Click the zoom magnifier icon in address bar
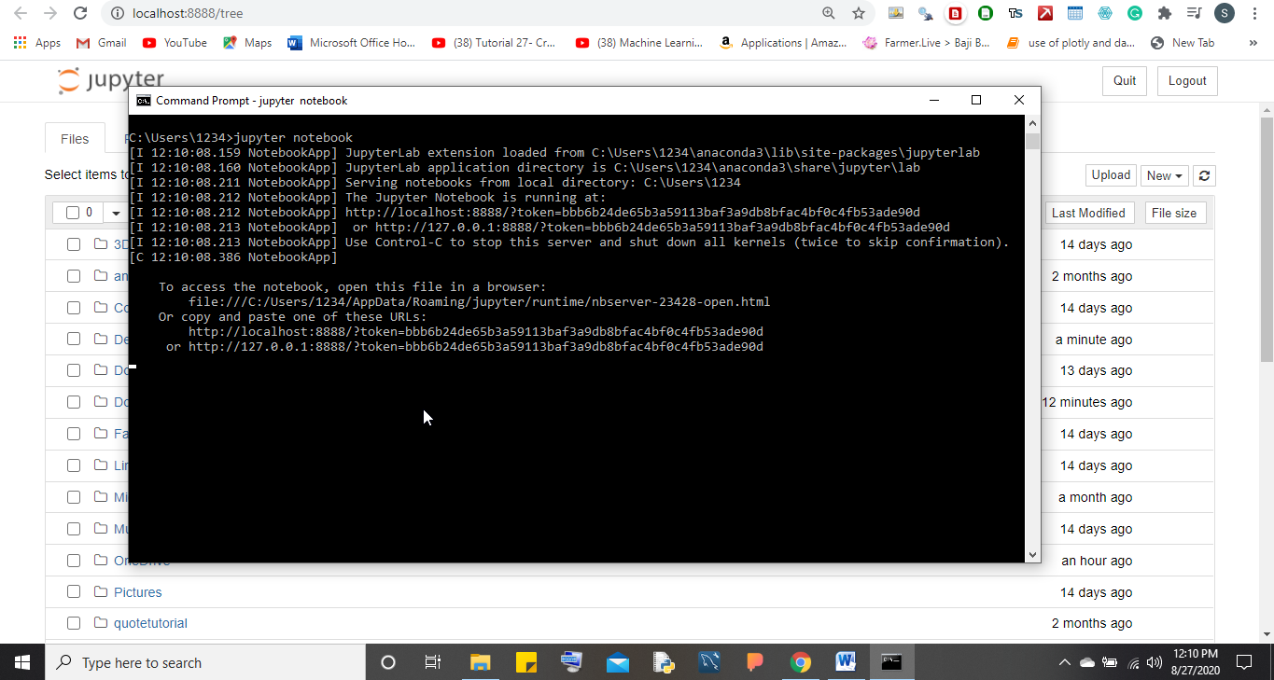The width and height of the screenshot is (1274, 680). [x=829, y=13]
